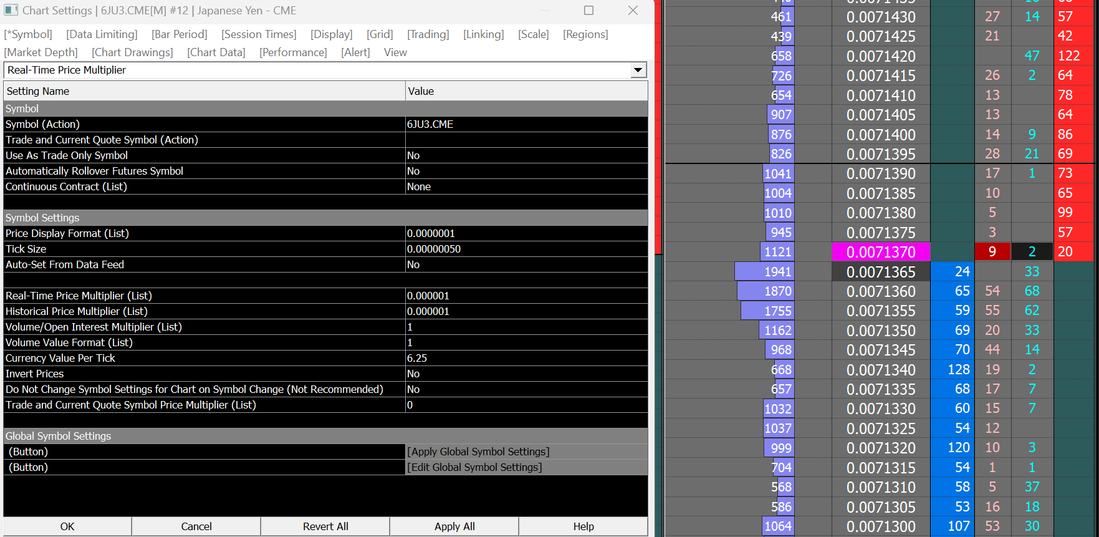Screen dimensions: 1099x537
Task: Click ask size 122 at price 0.0071420
Action: tap(1075, 56)
